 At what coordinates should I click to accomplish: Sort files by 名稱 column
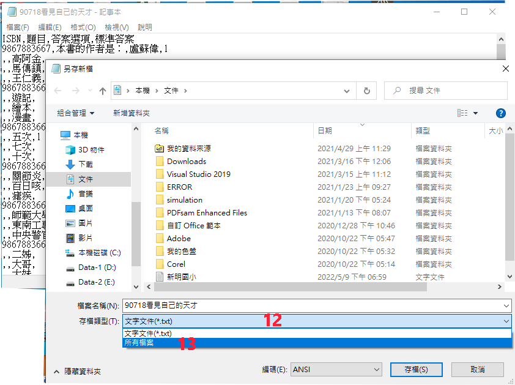tap(161, 131)
